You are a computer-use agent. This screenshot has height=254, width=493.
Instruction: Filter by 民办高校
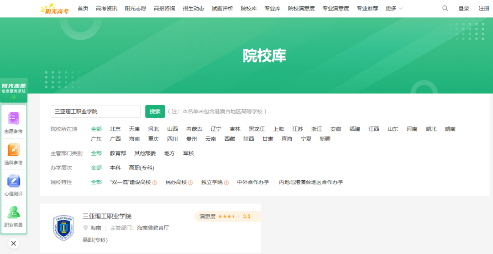click(176, 182)
